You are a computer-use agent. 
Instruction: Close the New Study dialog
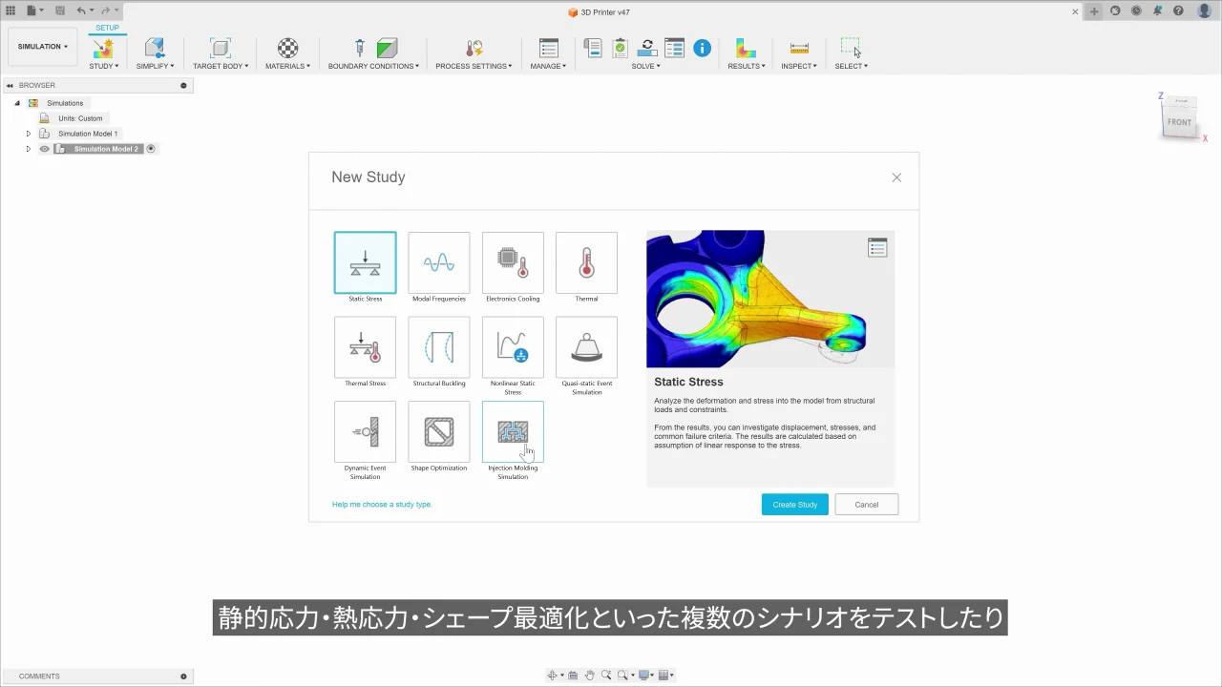(x=896, y=177)
